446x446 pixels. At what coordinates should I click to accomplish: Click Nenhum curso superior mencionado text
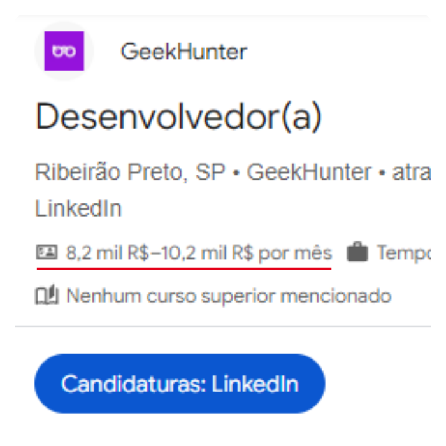tap(229, 296)
